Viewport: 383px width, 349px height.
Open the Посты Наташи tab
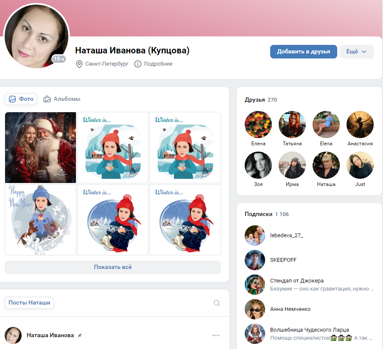(x=29, y=303)
